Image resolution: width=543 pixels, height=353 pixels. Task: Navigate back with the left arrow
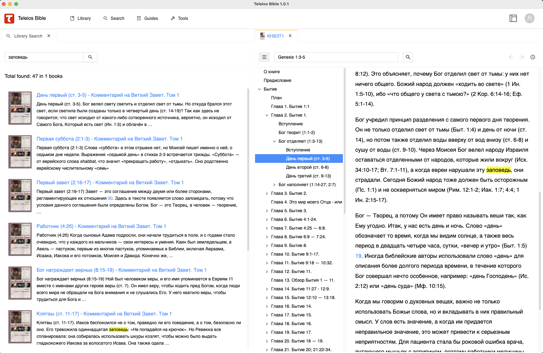[x=511, y=57]
